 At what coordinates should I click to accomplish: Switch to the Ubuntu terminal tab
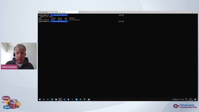click(x=48, y=12)
